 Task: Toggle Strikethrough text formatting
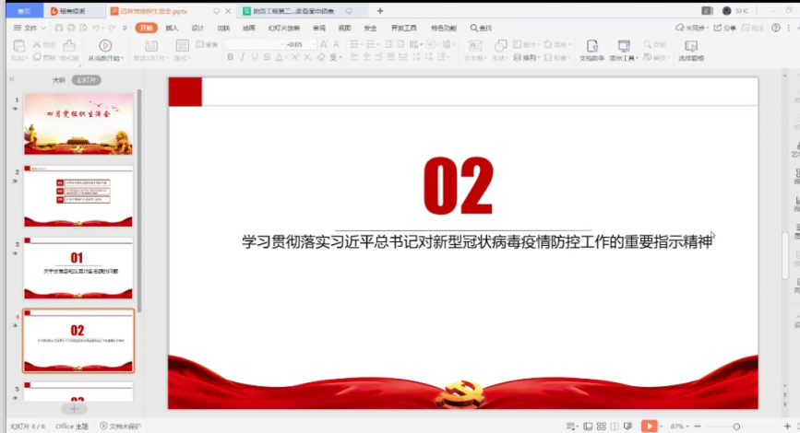pyautogui.click(x=269, y=57)
